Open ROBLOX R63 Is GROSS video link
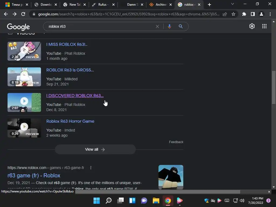The width and height of the screenshot is (276, 207). 70,70
